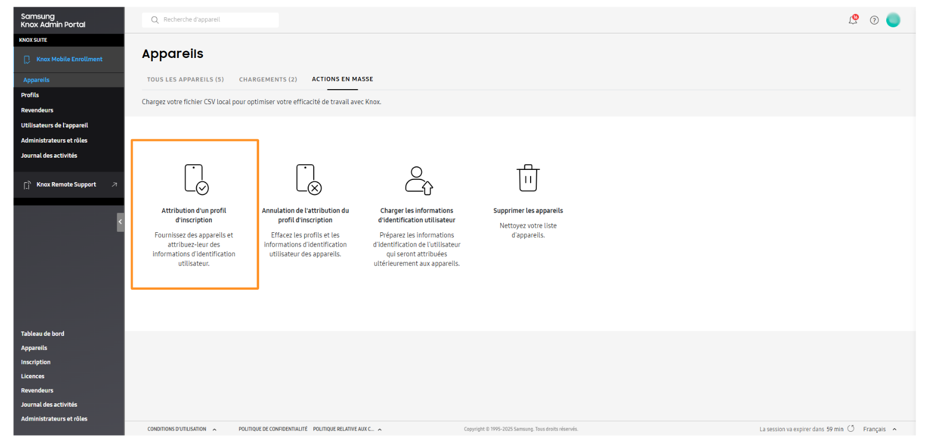Viewport: 933px width, 444px height.
Task: Click the user upload credentials icon
Action: coord(419,180)
